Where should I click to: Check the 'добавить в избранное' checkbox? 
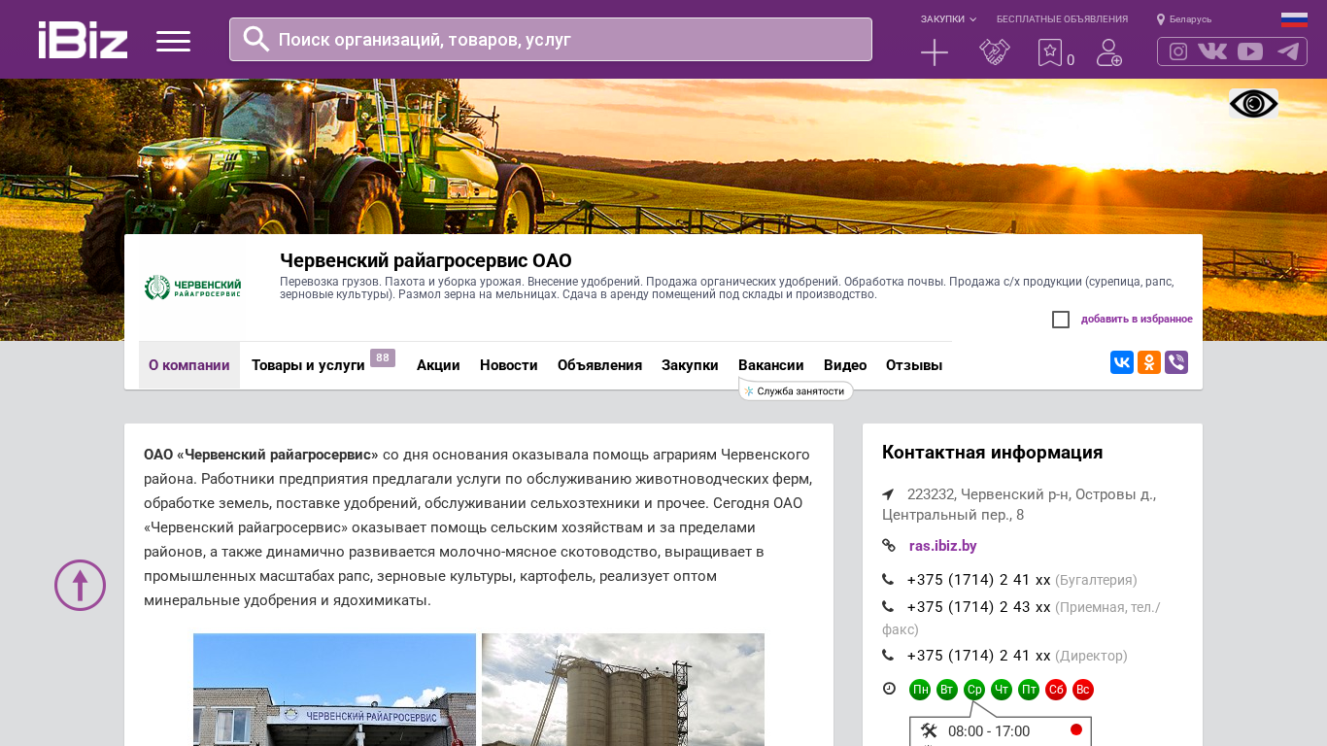click(1061, 320)
